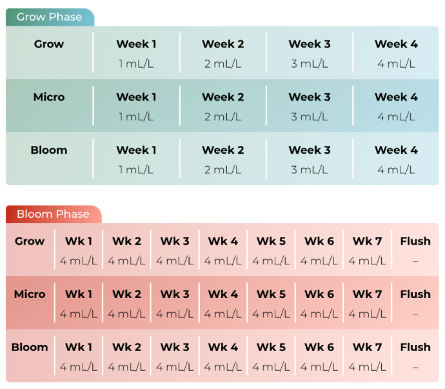Click the Bloom row label in Grow Phase
The height and width of the screenshot is (389, 445).
click(x=49, y=151)
